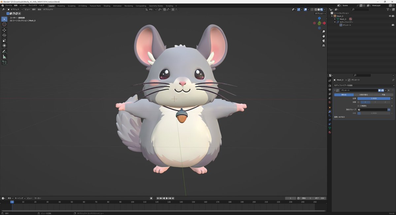Open the Blender logo menu
Image resolution: width=396 pixels, height=215 pixels.
[2, 6]
